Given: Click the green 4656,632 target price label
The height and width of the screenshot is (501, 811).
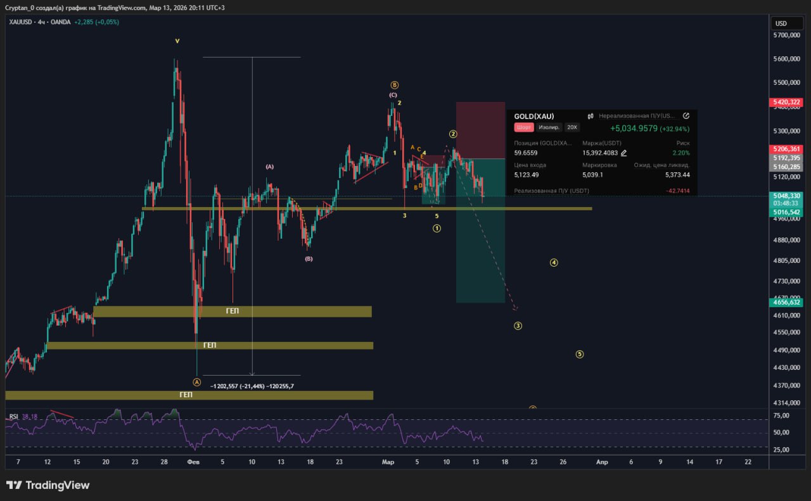Looking at the screenshot, I should coord(786,303).
